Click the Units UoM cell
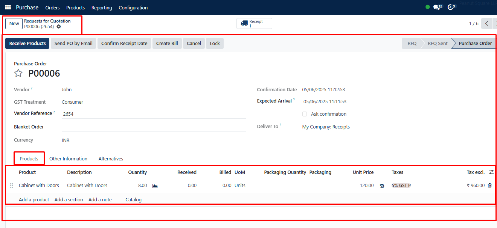Image resolution: width=497 pixels, height=228 pixels. point(240,186)
